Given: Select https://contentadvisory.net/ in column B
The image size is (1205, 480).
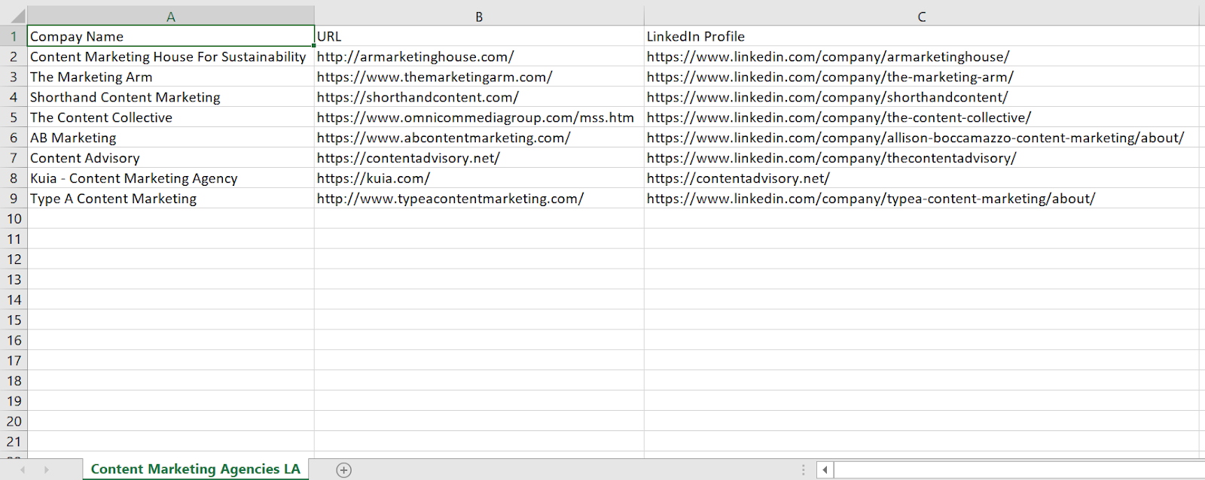Looking at the screenshot, I should (x=479, y=158).
